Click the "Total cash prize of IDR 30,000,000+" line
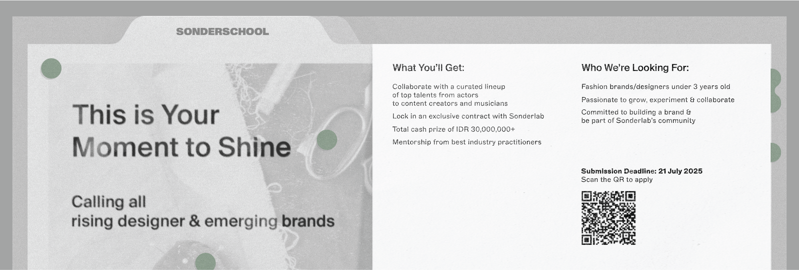This screenshot has width=799, height=270. pyautogui.click(x=453, y=129)
